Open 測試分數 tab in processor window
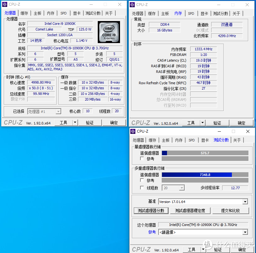This screenshot has height=253, width=256. pos(93,13)
